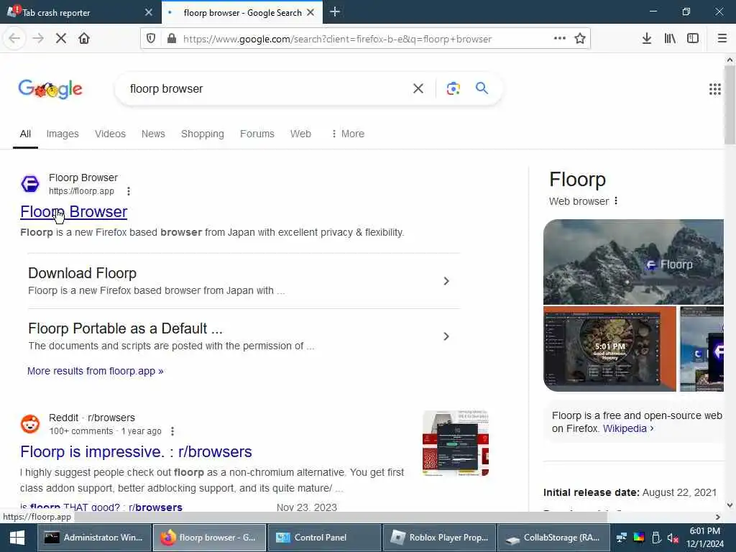This screenshot has height=552, width=736.
Task: Open options for the Reddit result
Action: (x=172, y=431)
